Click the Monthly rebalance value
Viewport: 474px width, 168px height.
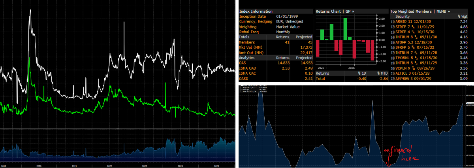click(283, 32)
